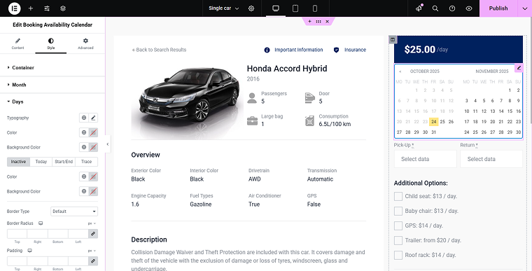The image size is (532, 271).
Task: Open the Elementor logo menu
Action: click(x=14, y=8)
